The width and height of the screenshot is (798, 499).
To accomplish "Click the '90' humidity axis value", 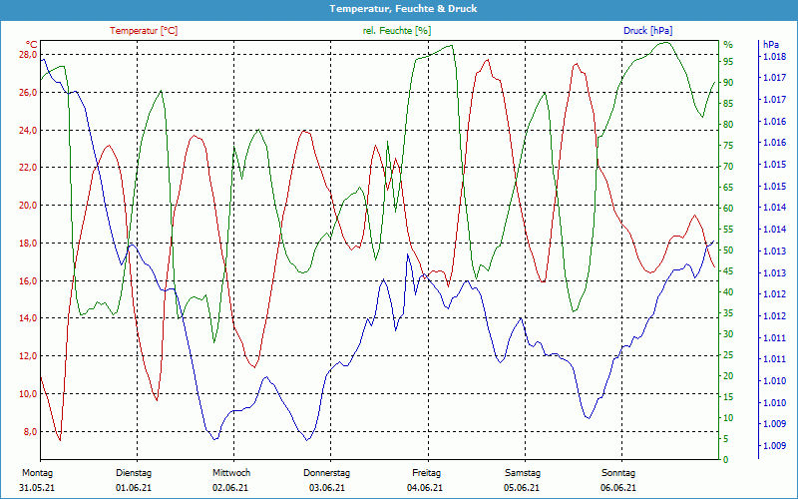I will (x=728, y=82).
